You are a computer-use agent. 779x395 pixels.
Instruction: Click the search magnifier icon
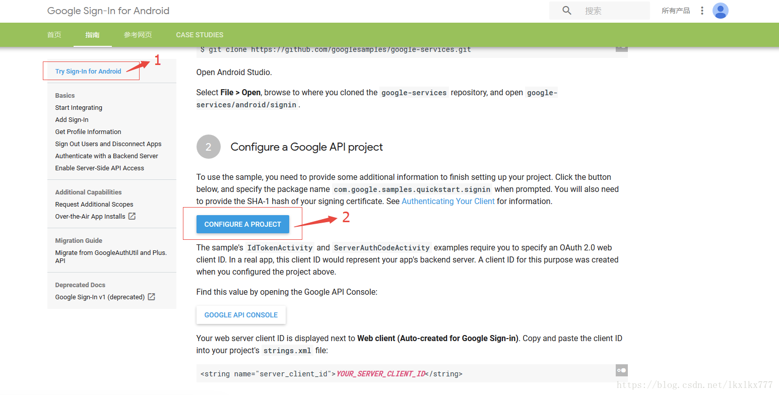pyautogui.click(x=567, y=11)
